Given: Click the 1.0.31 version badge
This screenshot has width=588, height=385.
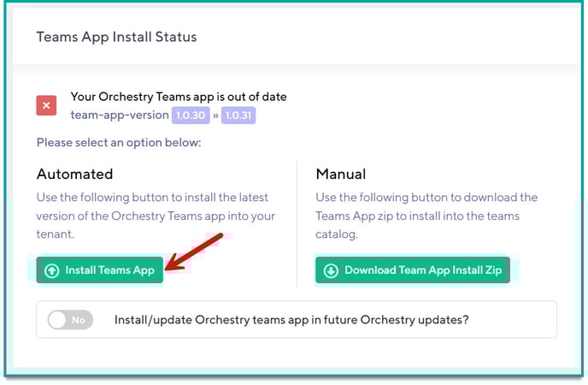Looking at the screenshot, I should coord(238,115).
